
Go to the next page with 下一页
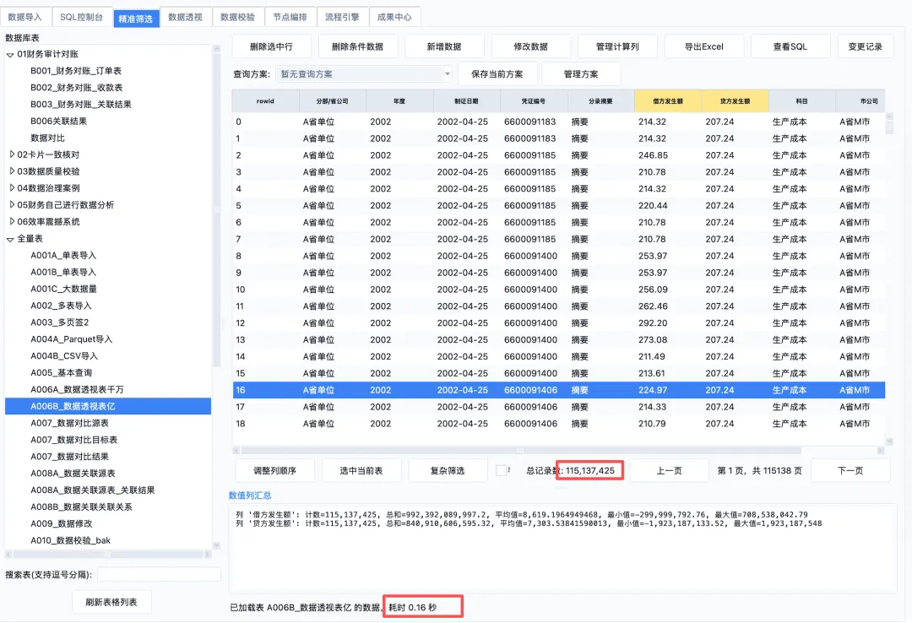pos(850,470)
